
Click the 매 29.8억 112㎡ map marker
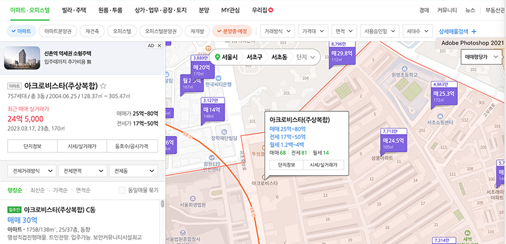click(342, 54)
